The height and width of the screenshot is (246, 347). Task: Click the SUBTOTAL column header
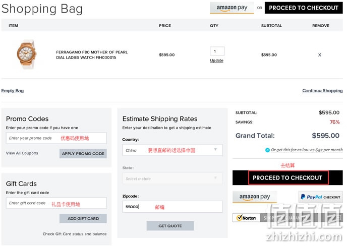click(271, 25)
